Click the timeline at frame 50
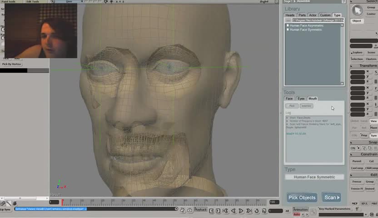This screenshot has height=218, width=378. pos(164,202)
